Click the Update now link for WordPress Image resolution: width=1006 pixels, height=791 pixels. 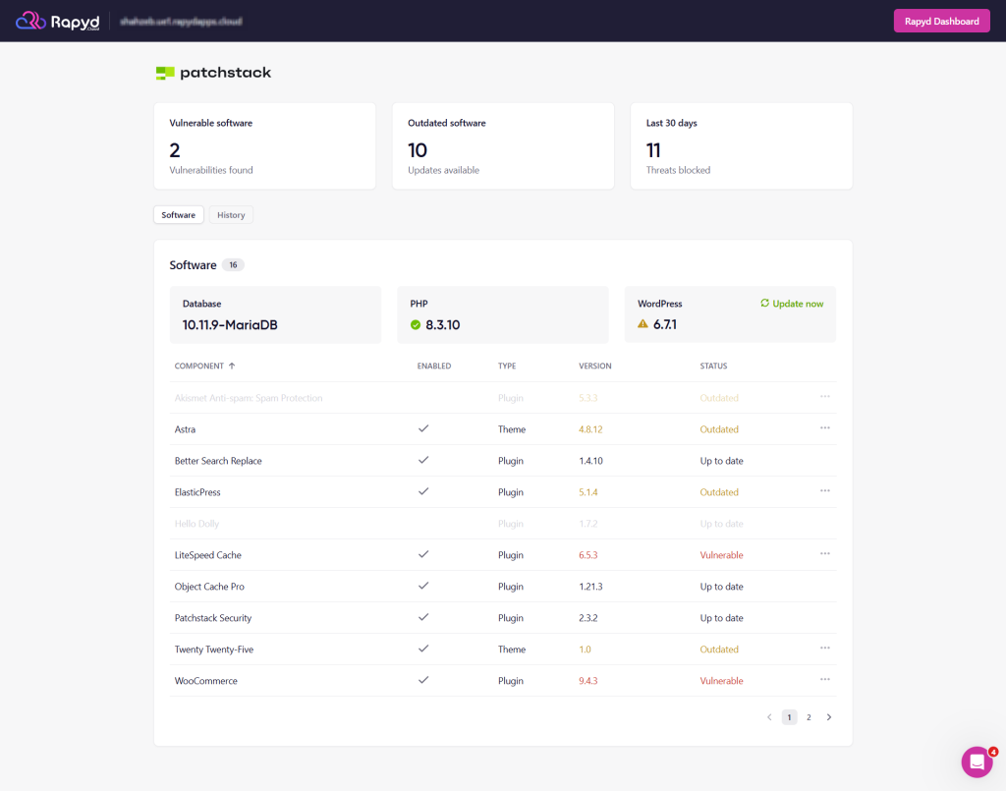pos(796,304)
